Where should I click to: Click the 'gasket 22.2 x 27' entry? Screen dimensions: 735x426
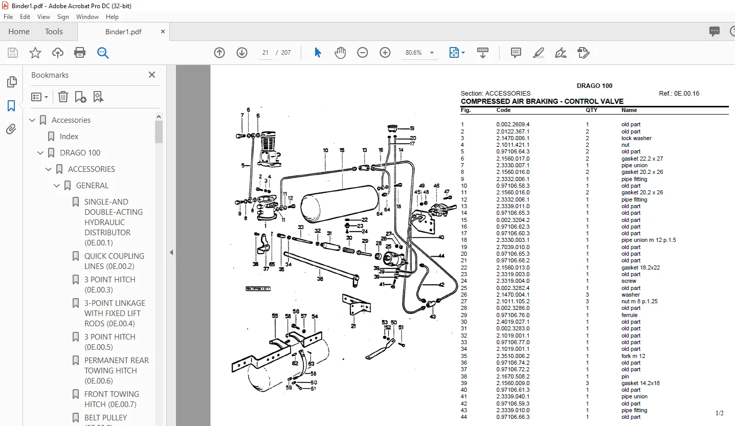pyautogui.click(x=642, y=159)
